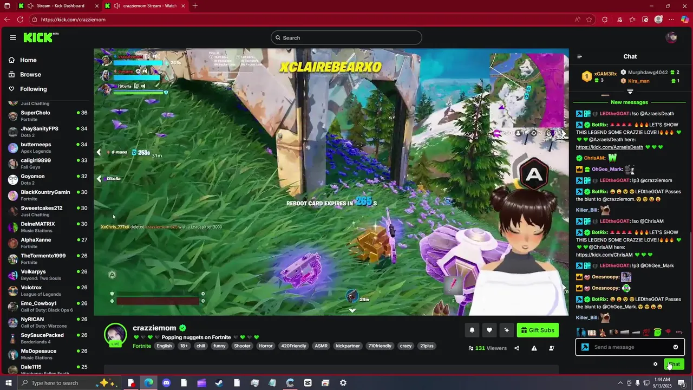Image resolution: width=693 pixels, height=390 pixels.
Task: Collapse the chat panel arrow icon
Action: [579, 56]
